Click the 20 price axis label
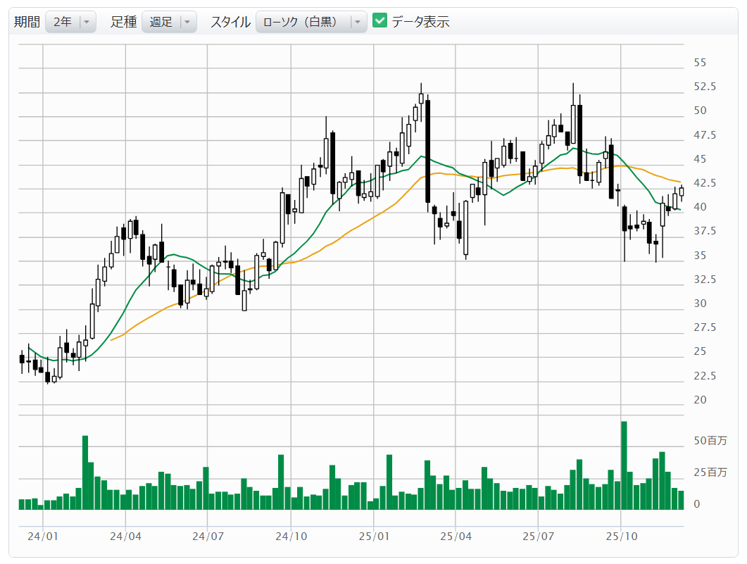This screenshot has height=564, width=747. pyautogui.click(x=700, y=400)
